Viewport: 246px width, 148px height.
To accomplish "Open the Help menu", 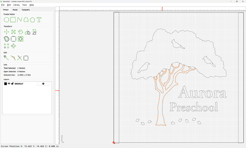I will [32, 5].
